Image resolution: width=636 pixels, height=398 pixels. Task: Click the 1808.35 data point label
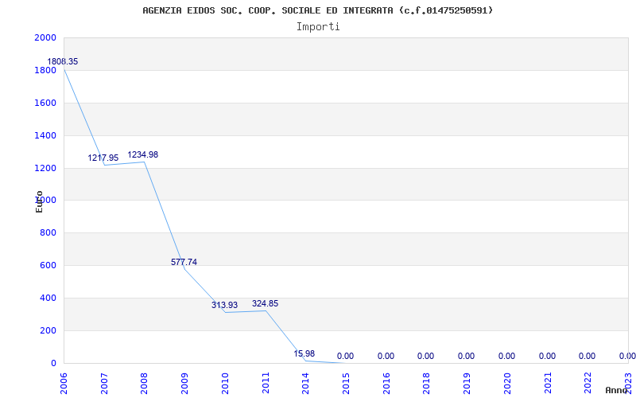(x=63, y=62)
